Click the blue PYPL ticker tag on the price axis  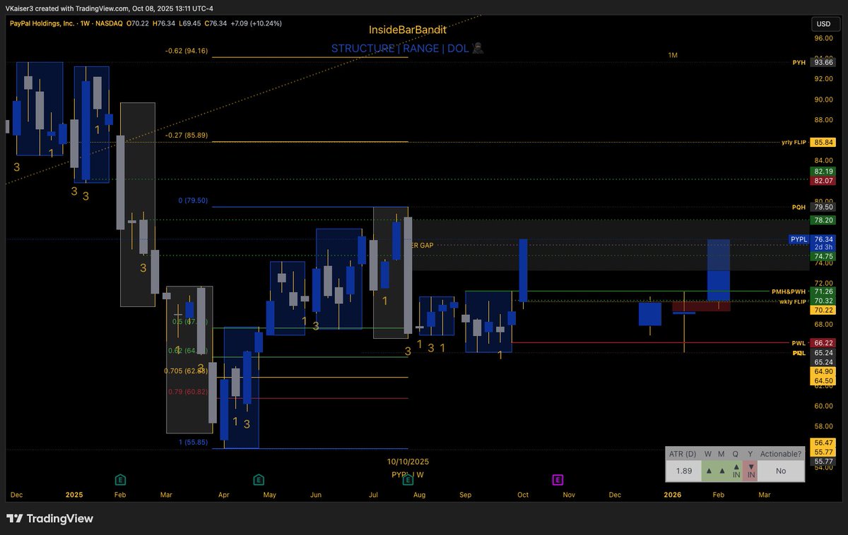pyautogui.click(x=799, y=239)
